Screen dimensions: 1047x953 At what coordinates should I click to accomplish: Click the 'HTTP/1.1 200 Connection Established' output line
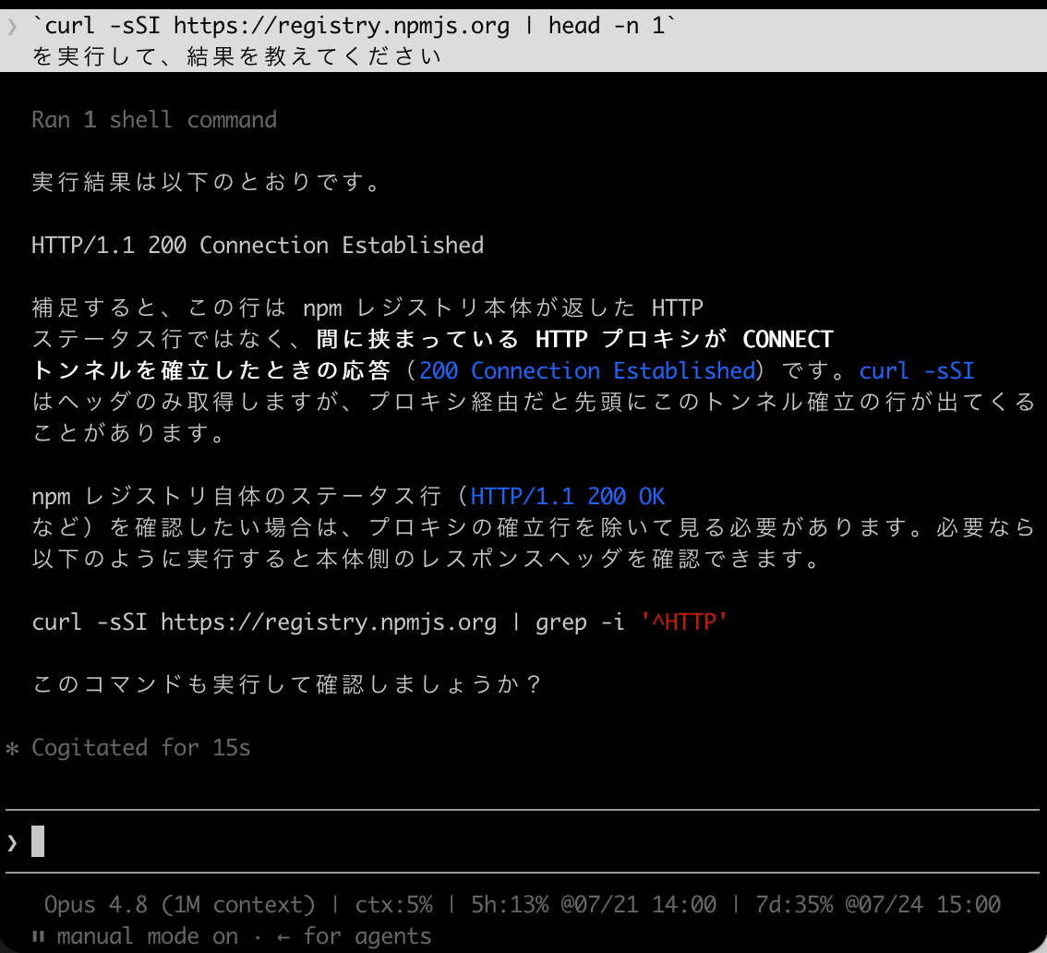click(x=258, y=245)
